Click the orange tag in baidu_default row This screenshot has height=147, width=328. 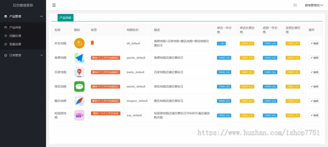pyautogui.click(x=106, y=72)
